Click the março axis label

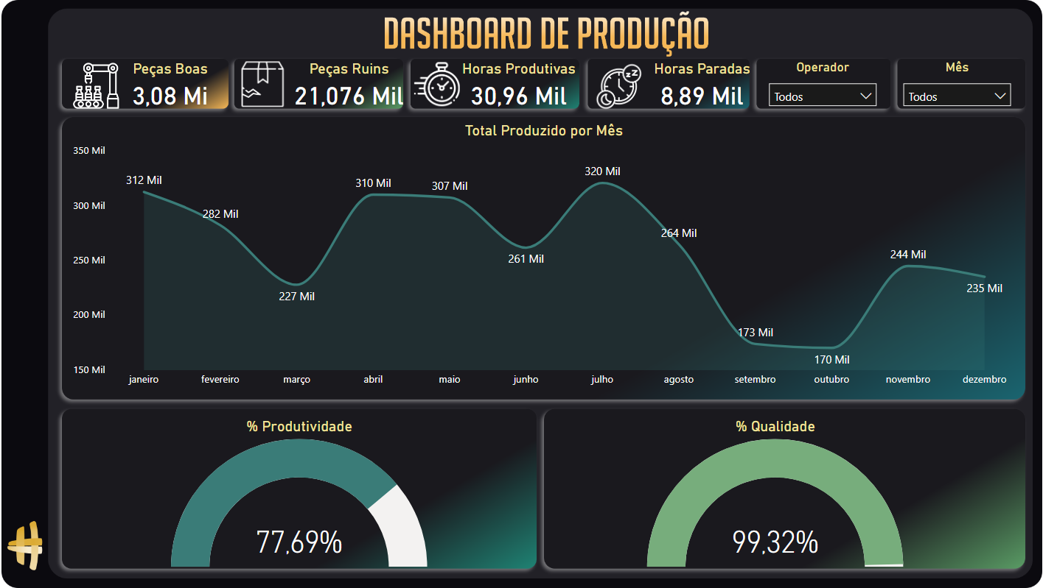pos(297,380)
